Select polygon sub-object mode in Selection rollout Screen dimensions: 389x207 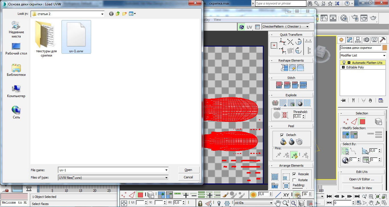tap(362, 122)
